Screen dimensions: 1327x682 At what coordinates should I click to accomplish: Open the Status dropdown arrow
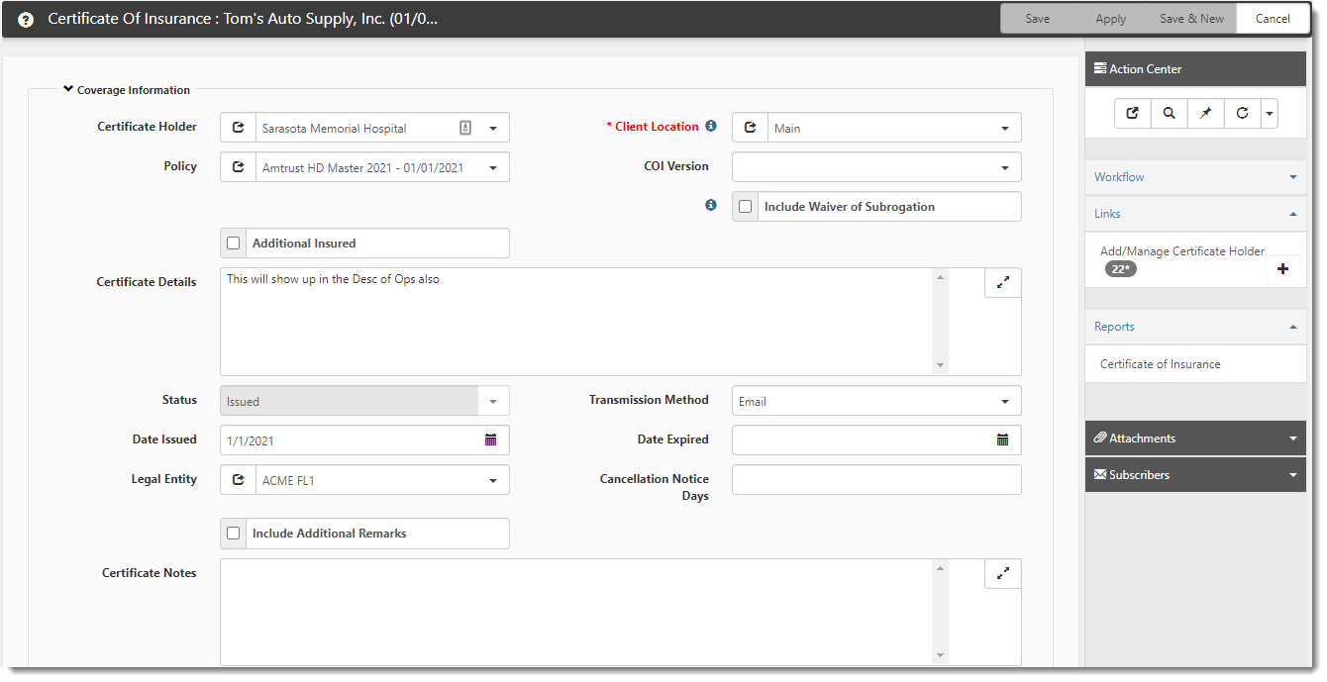pyautogui.click(x=493, y=401)
